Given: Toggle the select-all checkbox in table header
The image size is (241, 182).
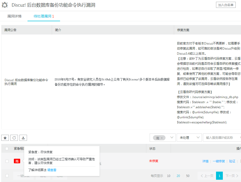Looking at the screenshot, I should click(7, 149).
